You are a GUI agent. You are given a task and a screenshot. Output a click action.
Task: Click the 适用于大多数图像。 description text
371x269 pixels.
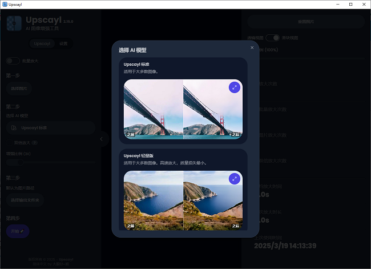click(141, 71)
